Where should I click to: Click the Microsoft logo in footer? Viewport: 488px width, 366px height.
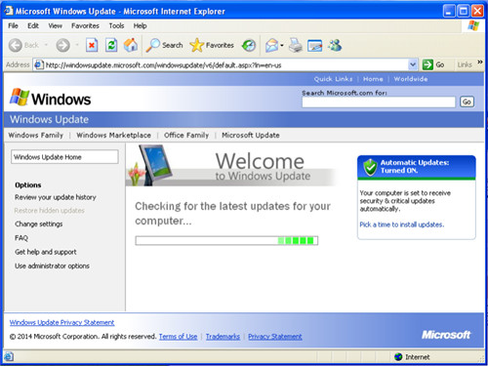(446, 335)
